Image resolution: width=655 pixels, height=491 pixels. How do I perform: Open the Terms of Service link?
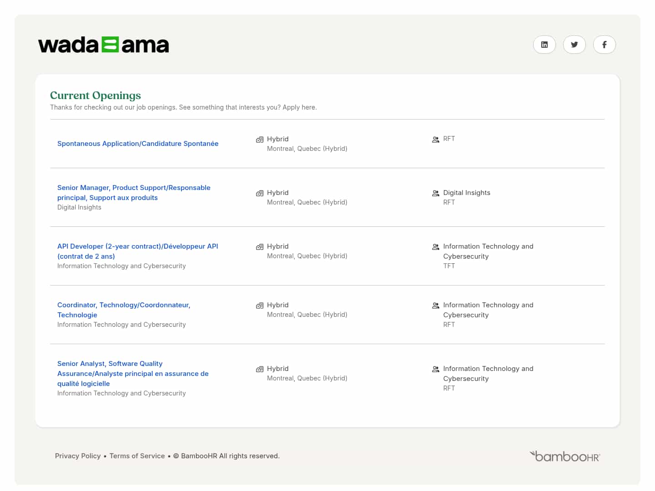click(x=137, y=456)
